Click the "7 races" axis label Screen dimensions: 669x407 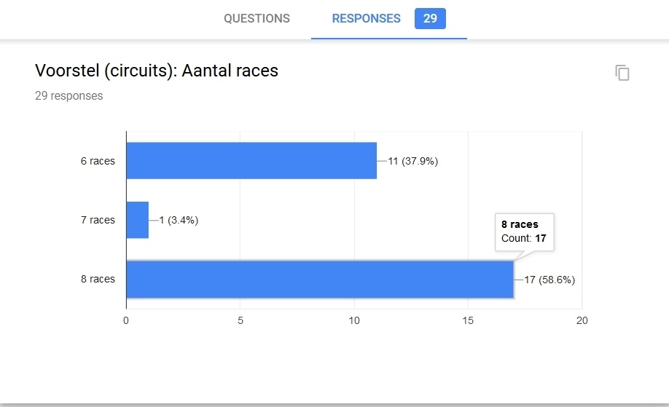98,220
